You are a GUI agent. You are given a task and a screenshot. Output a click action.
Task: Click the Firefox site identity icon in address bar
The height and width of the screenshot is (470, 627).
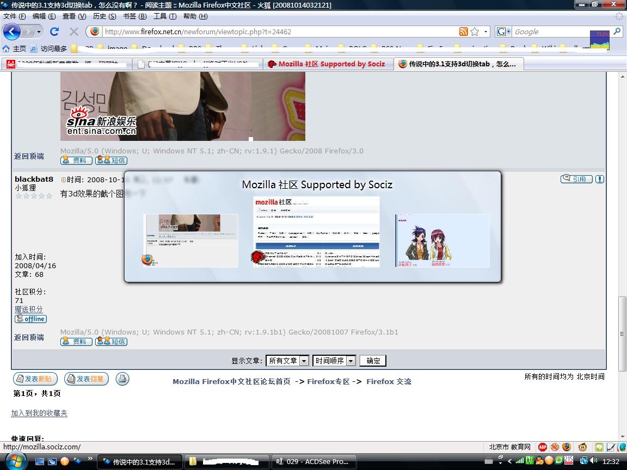click(x=95, y=31)
